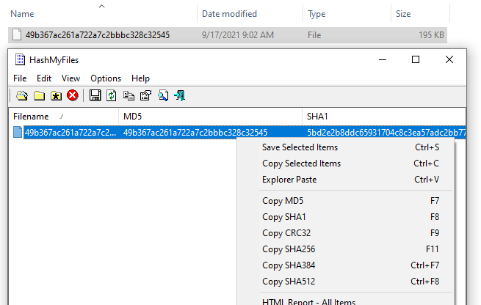The image size is (481, 305).
Task: Open the View menu
Action: pos(70,78)
